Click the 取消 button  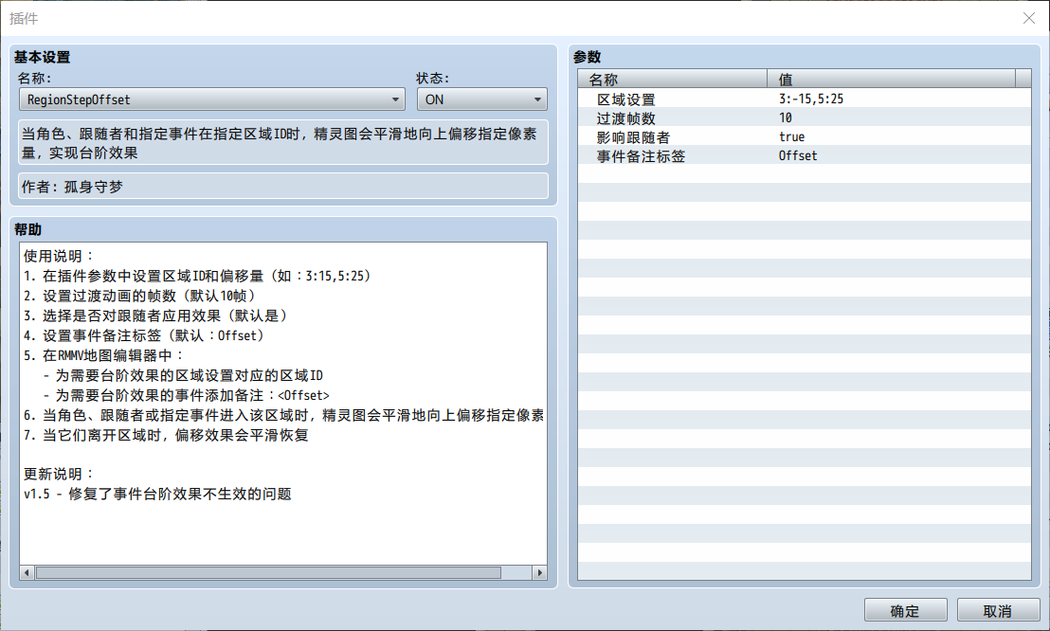[x=998, y=611]
